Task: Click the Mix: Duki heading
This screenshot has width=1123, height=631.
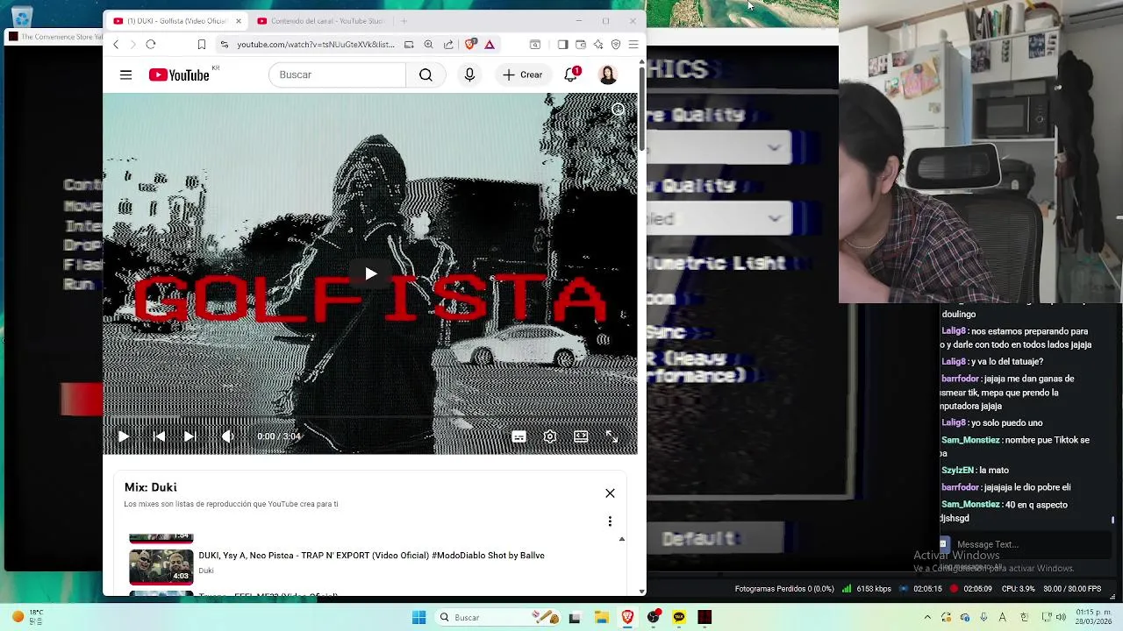Action: click(150, 487)
